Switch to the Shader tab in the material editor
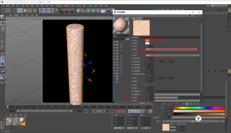Screen dimensions: 231x133 coord(139,18)
